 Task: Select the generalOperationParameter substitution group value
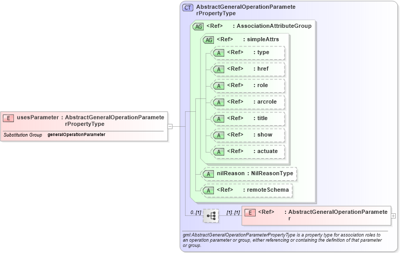point(76,134)
